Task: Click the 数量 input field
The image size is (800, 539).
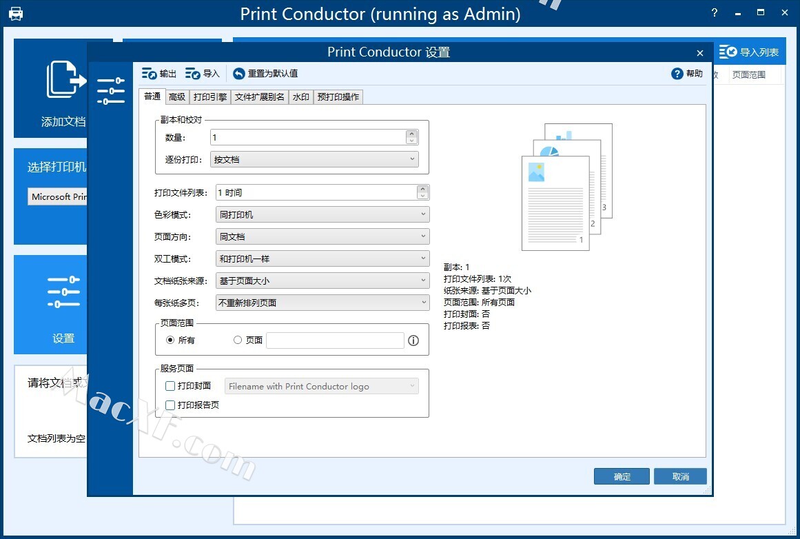Action: (308, 137)
